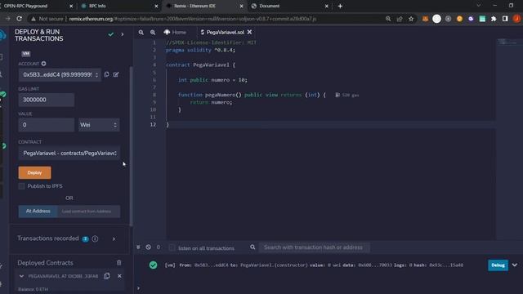This screenshot has width=523, height=294.
Task: Copy the selected account address
Action: (106, 74)
